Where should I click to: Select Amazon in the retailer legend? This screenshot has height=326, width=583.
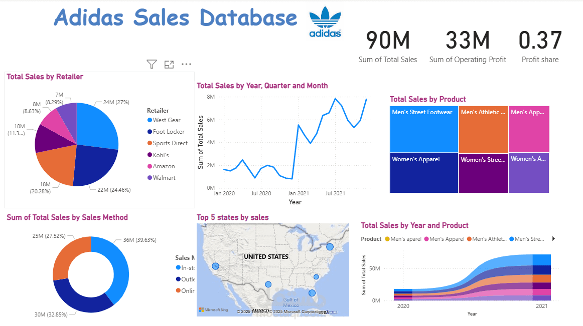click(164, 166)
